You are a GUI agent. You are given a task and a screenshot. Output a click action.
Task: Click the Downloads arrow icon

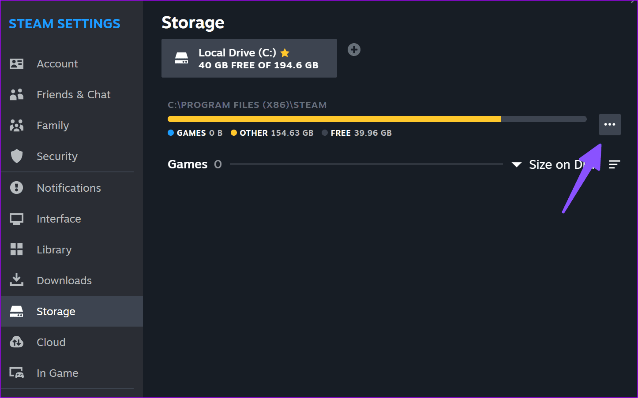click(x=16, y=280)
